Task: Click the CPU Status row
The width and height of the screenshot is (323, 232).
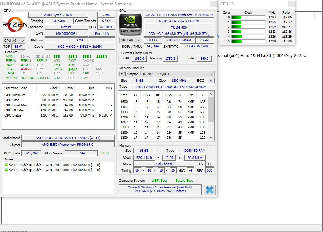Action: tap(58, 115)
